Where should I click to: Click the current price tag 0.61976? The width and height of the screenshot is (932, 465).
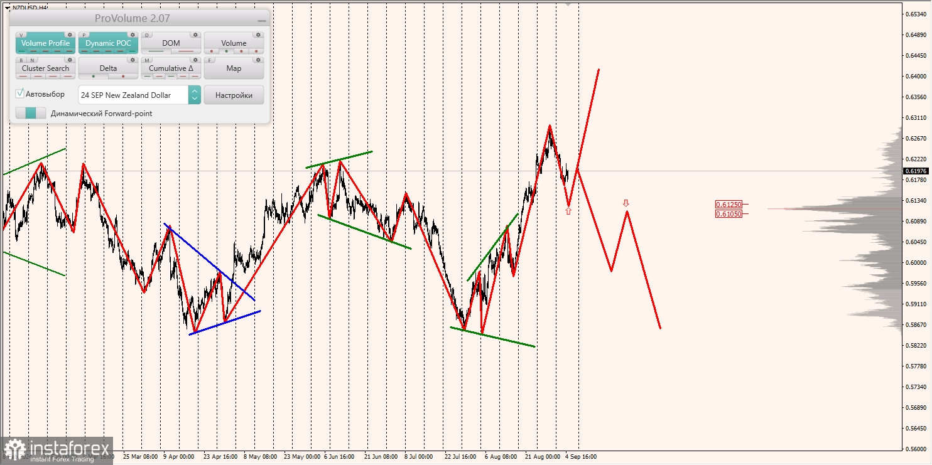click(916, 171)
